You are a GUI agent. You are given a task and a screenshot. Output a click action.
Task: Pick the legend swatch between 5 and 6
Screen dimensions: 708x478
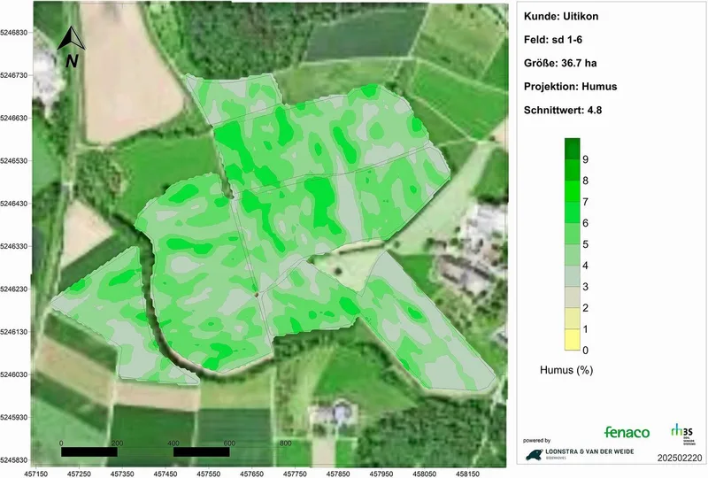tap(572, 234)
